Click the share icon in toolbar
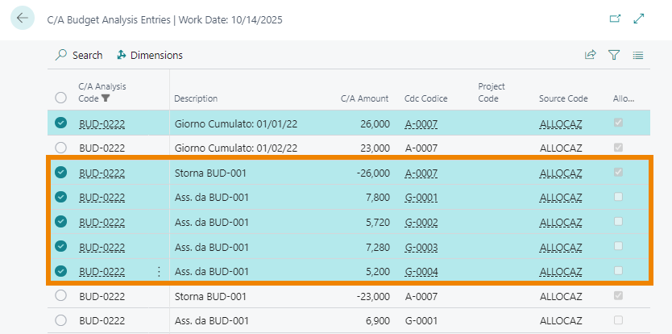The width and height of the screenshot is (672, 334). point(591,55)
